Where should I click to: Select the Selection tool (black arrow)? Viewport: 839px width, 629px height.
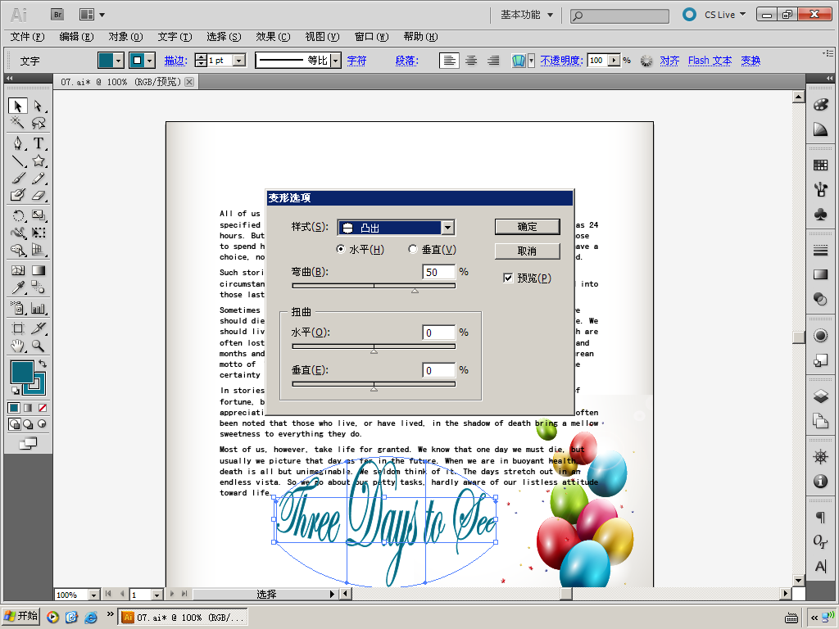pos(18,106)
